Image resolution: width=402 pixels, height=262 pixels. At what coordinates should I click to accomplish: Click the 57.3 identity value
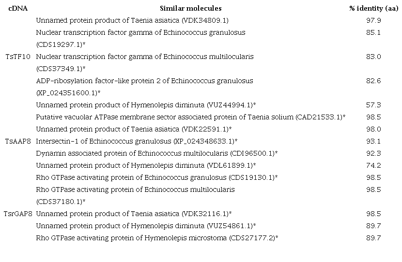pyautogui.click(x=374, y=105)
